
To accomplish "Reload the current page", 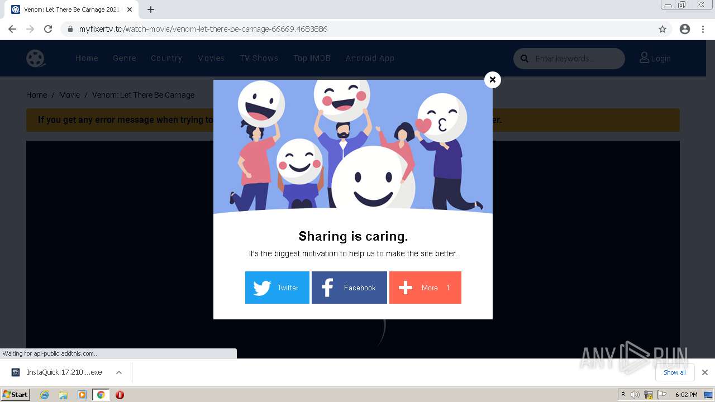I will [x=48, y=29].
